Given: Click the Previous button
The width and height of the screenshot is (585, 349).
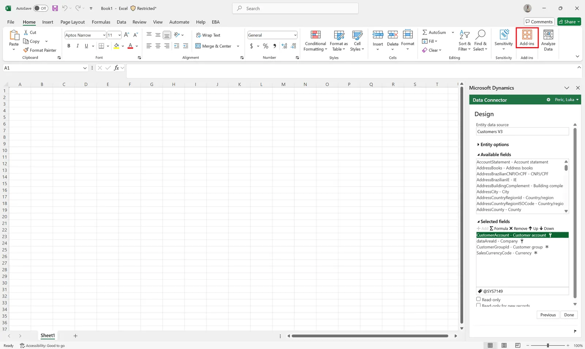Looking at the screenshot, I should tap(548, 315).
